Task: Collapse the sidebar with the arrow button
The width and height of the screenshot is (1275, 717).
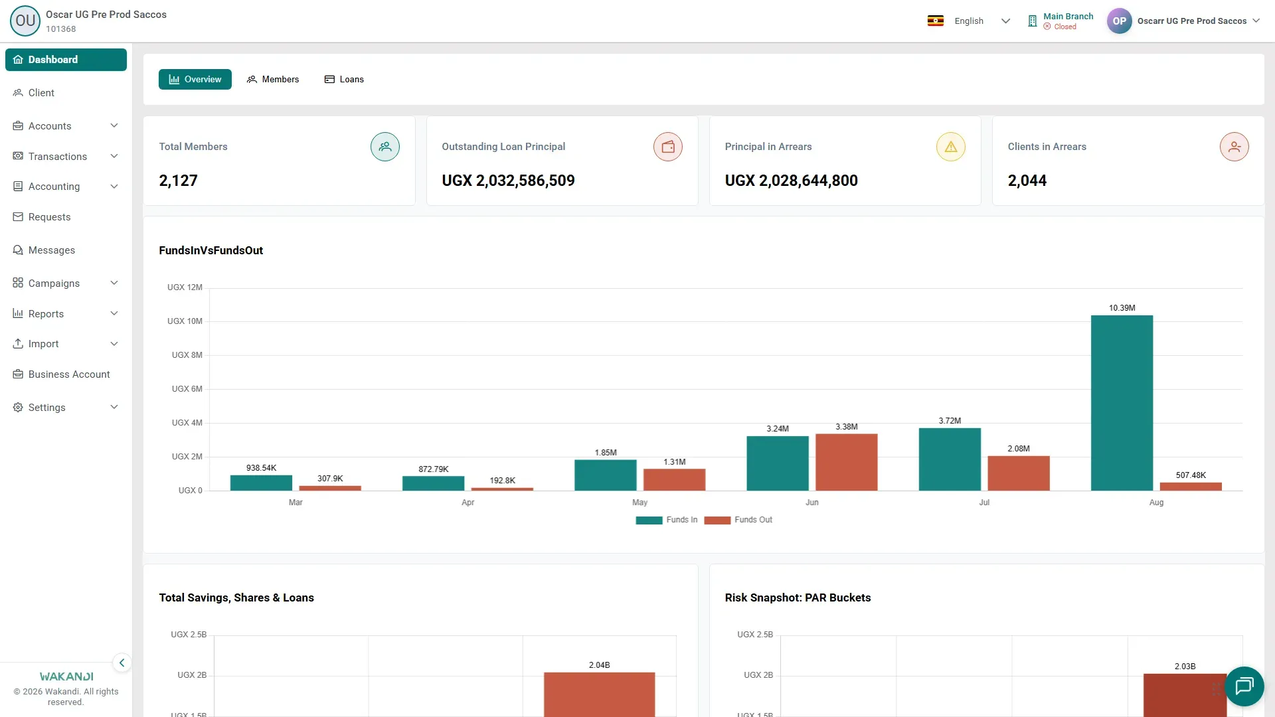Action: 122,663
